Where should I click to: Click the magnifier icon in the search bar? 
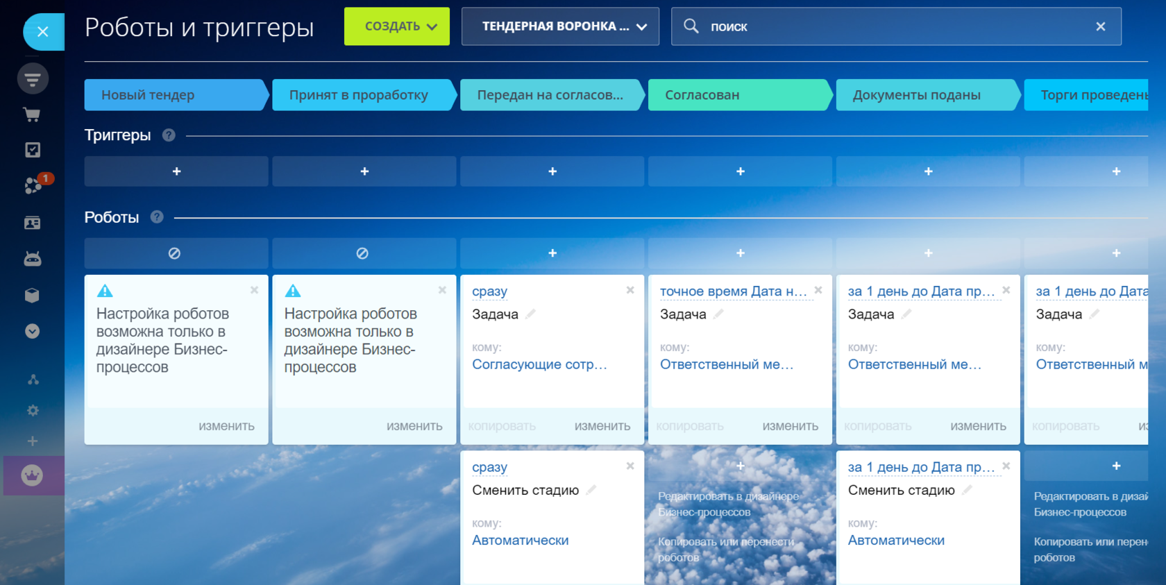coord(691,26)
